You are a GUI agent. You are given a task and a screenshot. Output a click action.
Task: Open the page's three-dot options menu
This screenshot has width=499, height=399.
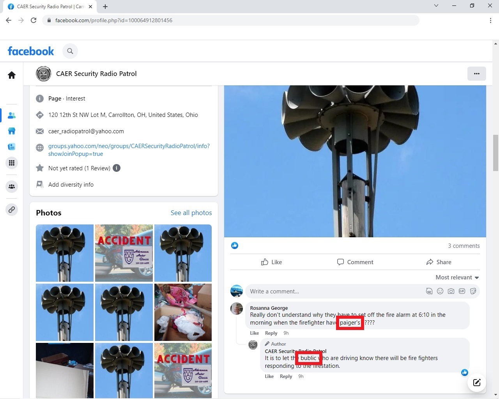coord(476,74)
